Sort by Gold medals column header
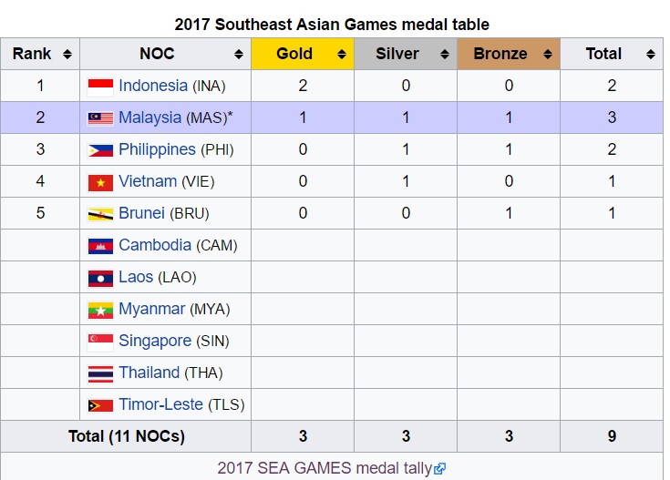 303,54
